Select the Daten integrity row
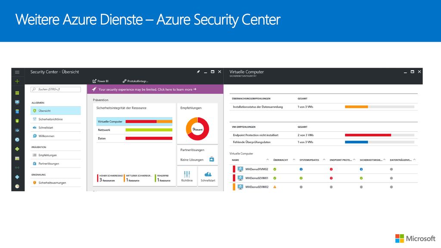Image resolution: width=441 pixels, height=248 pixels. pos(134,138)
